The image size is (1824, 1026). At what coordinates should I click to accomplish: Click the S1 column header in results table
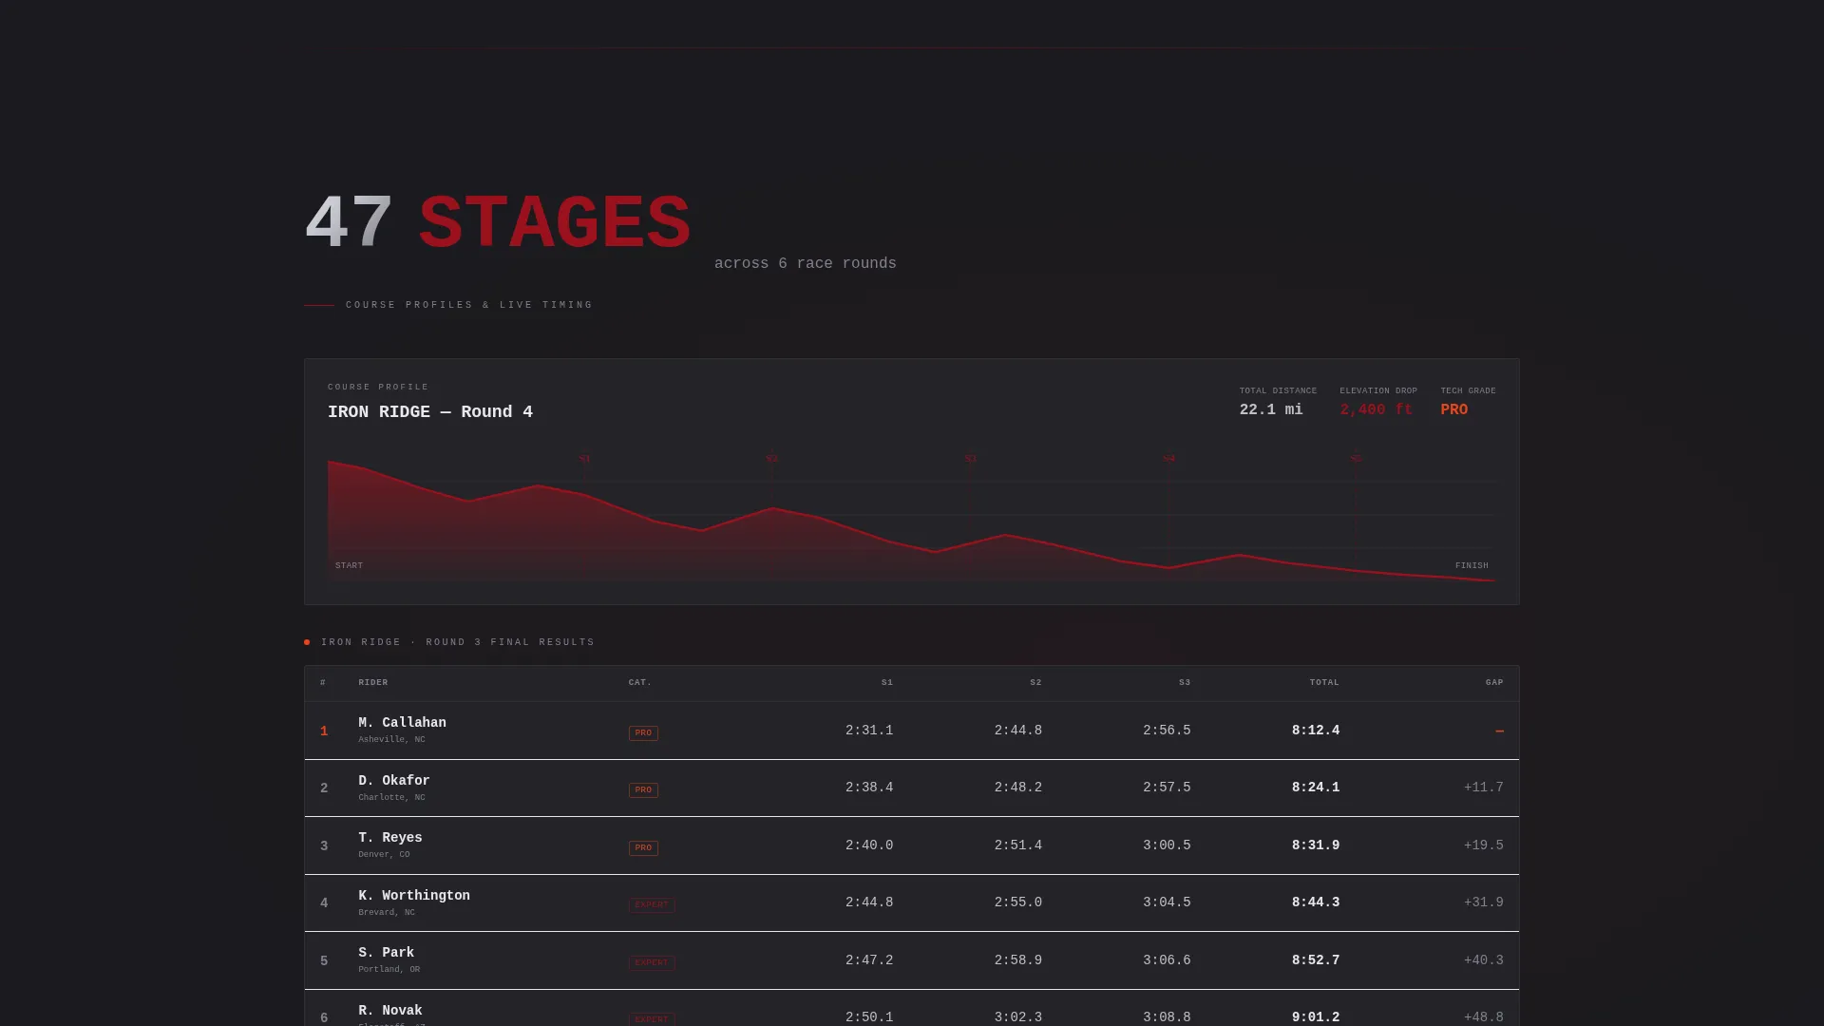point(887,682)
